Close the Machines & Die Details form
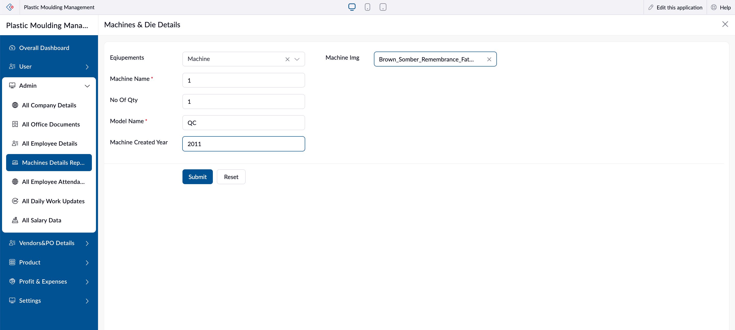The image size is (735, 330). [x=725, y=24]
